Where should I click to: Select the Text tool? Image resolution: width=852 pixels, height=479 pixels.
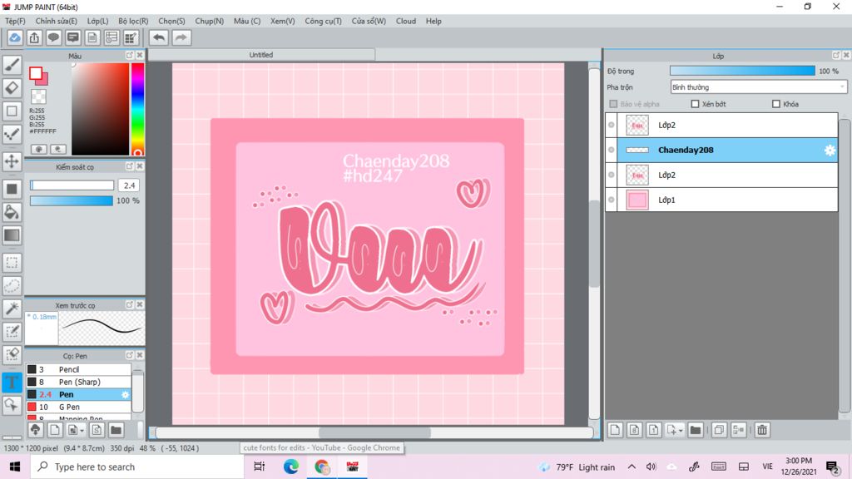pyautogui.click(x=12, y=383)
